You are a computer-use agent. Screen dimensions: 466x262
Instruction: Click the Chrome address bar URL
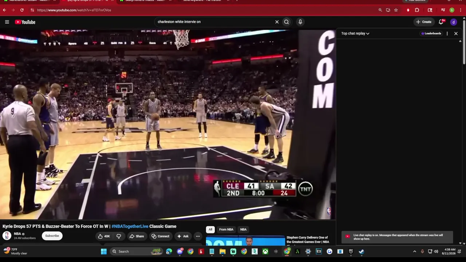click(x=74, y=10)
